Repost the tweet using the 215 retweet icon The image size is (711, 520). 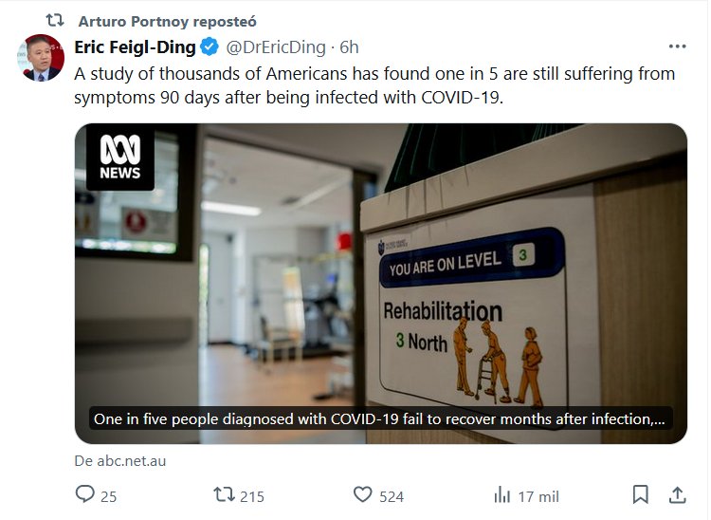[x=225, y=495]
